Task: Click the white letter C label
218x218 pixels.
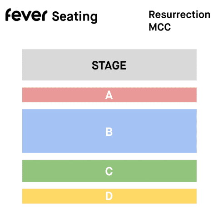Action: 109,171
